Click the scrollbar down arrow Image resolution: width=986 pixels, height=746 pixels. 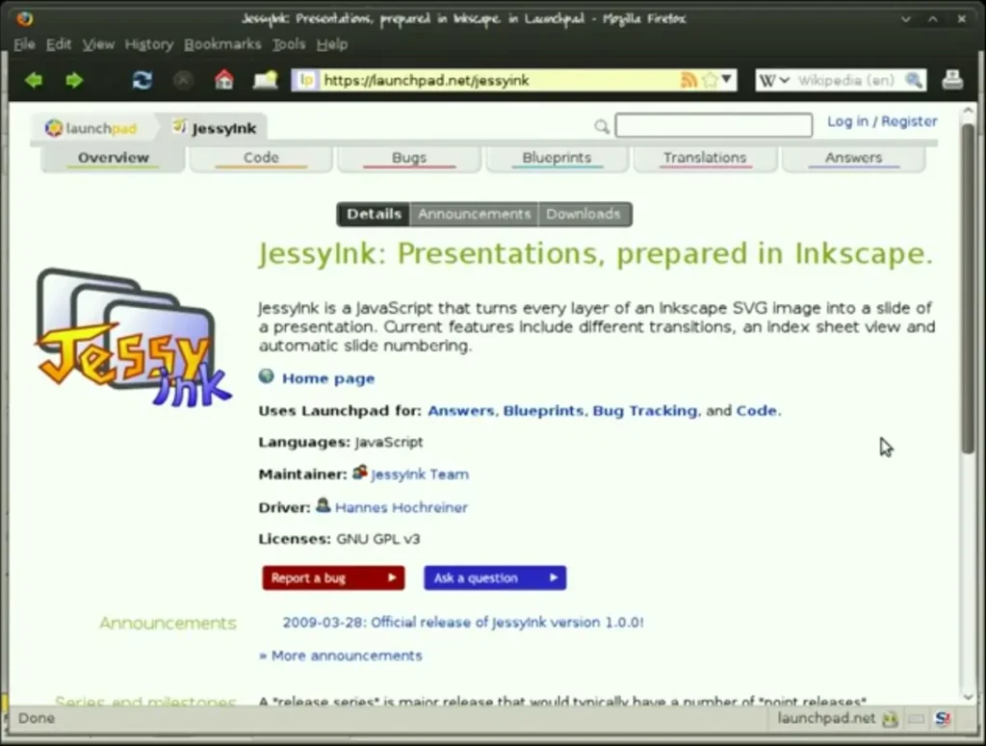coord(968,696)
